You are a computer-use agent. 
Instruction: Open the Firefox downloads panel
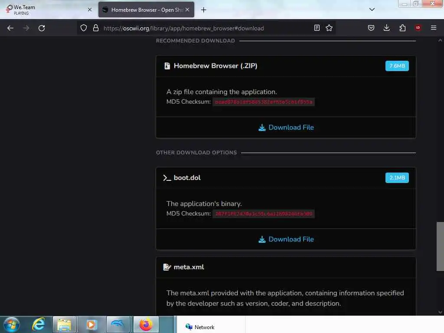386,28
